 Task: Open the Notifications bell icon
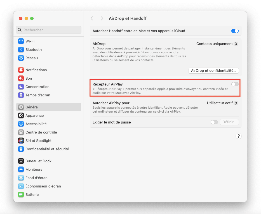point(21,70)
